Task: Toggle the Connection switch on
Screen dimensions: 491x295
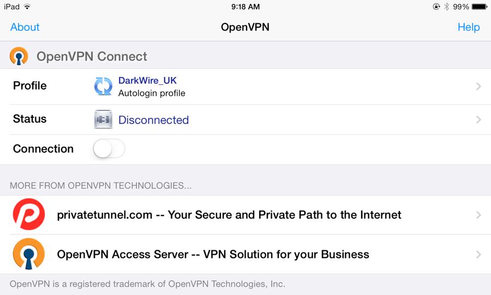Action: click(x=109, y=149)
